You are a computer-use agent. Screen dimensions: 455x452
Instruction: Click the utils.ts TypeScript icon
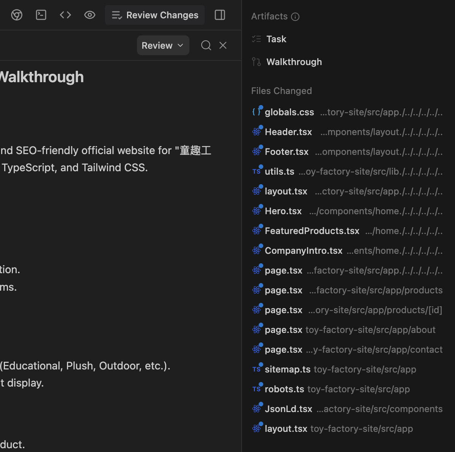(x=257, y=172)
